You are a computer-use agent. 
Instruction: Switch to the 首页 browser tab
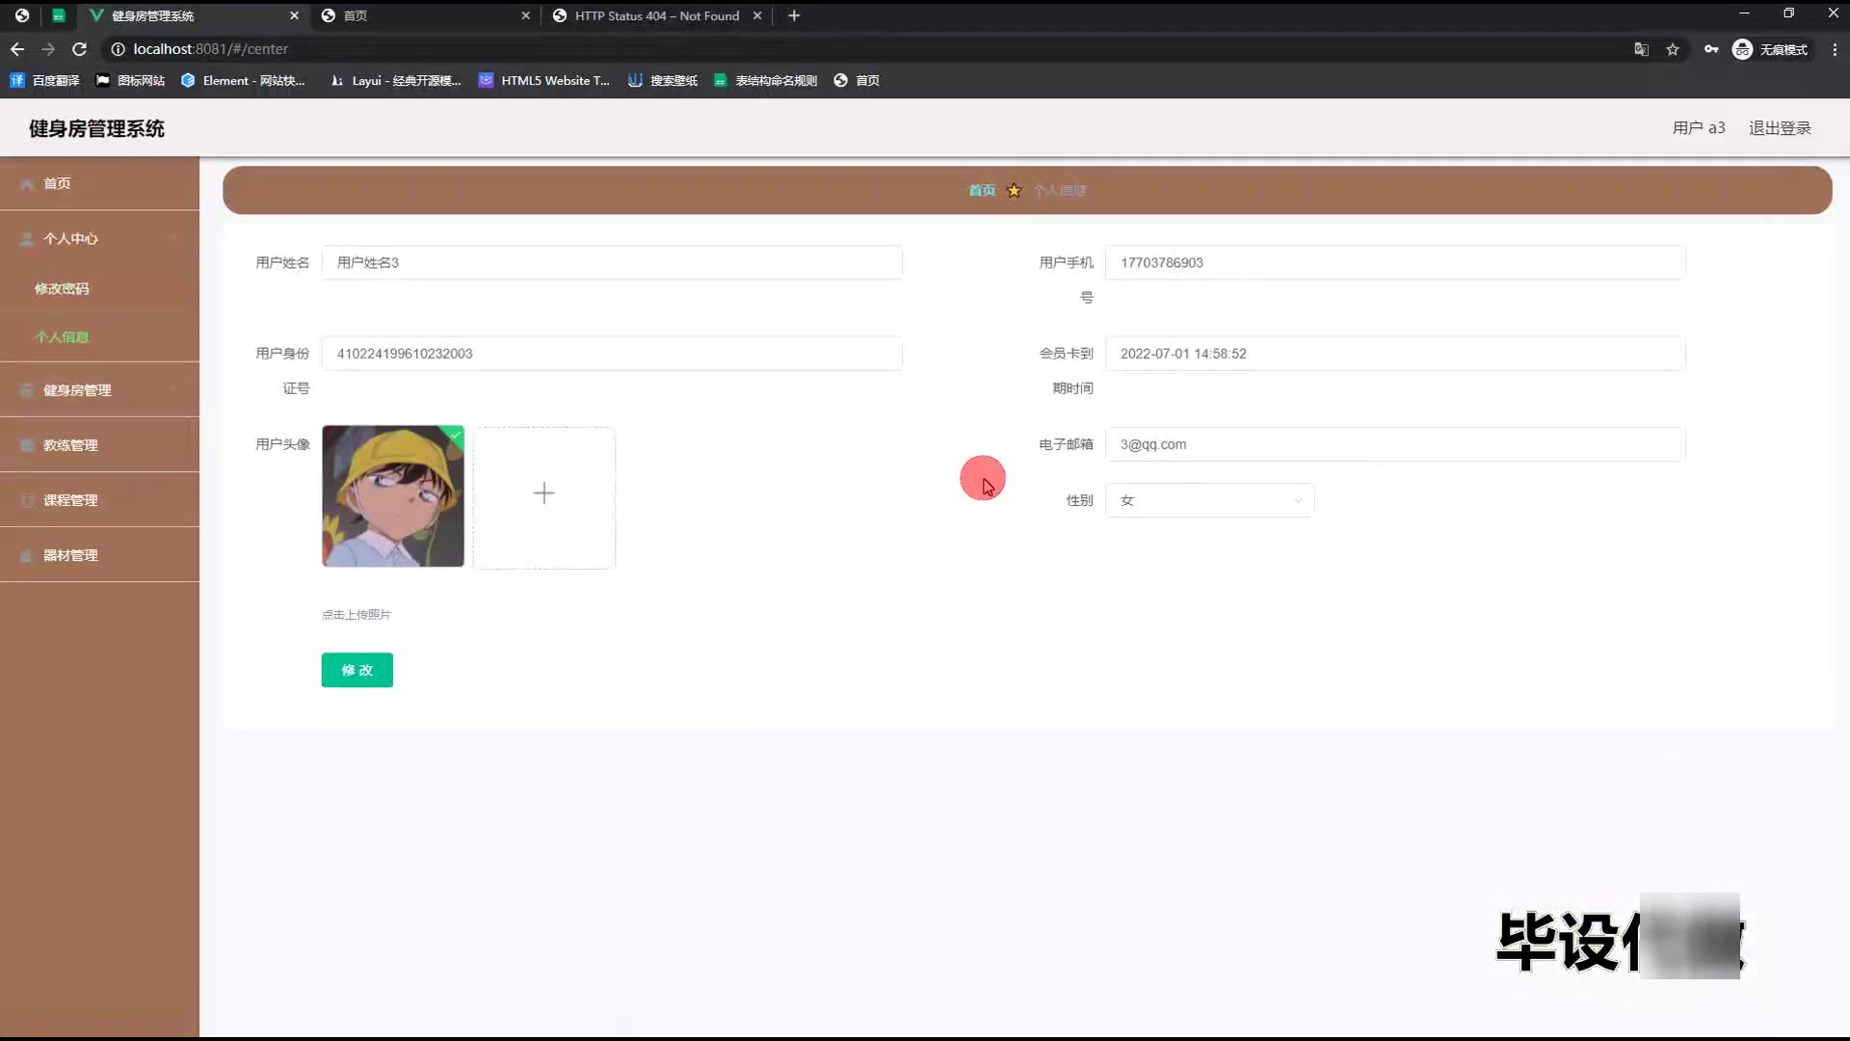point(424,15)
